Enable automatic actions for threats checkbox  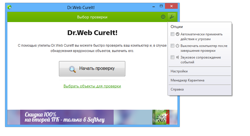[172, 34]
